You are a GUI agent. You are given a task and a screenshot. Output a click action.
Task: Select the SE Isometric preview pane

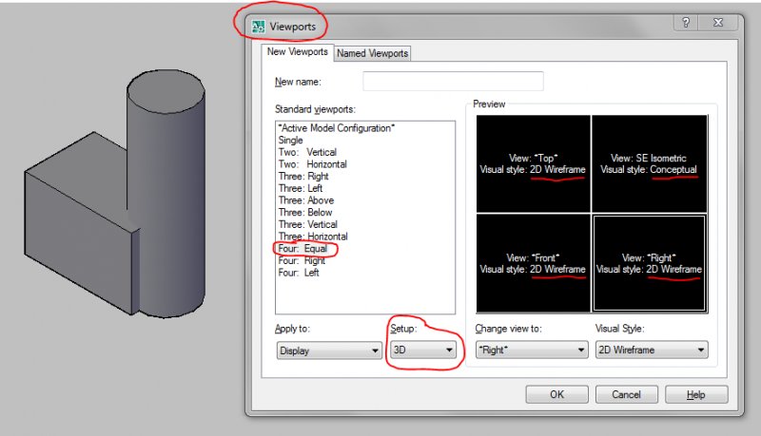(649, 163)
